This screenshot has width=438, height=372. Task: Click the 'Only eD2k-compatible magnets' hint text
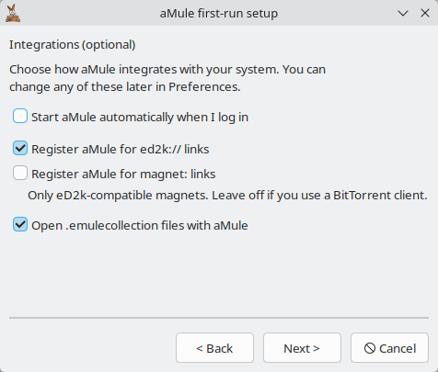pos(227,195)
